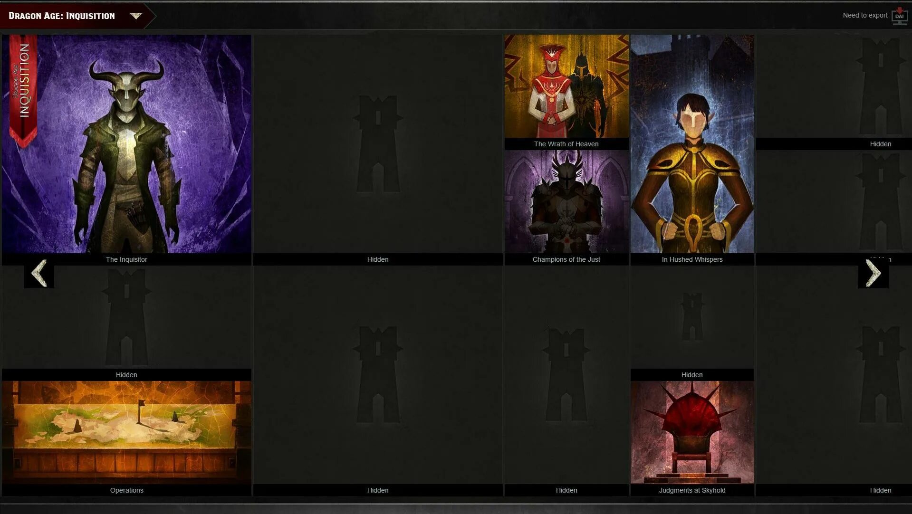Screen dimensions: 912x514
Task: Open The Wrath of Heaven tile
Action: [x=566, y=86]
